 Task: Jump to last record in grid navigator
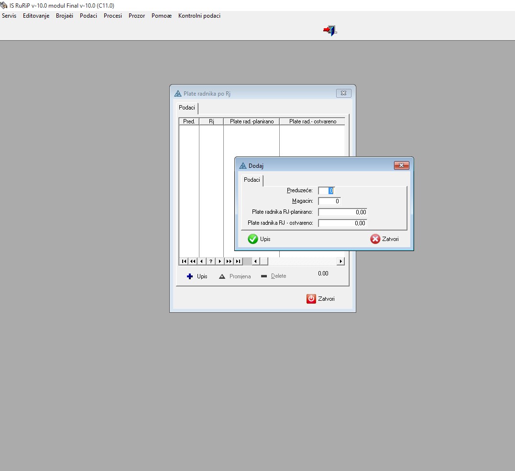pos(238,261)
